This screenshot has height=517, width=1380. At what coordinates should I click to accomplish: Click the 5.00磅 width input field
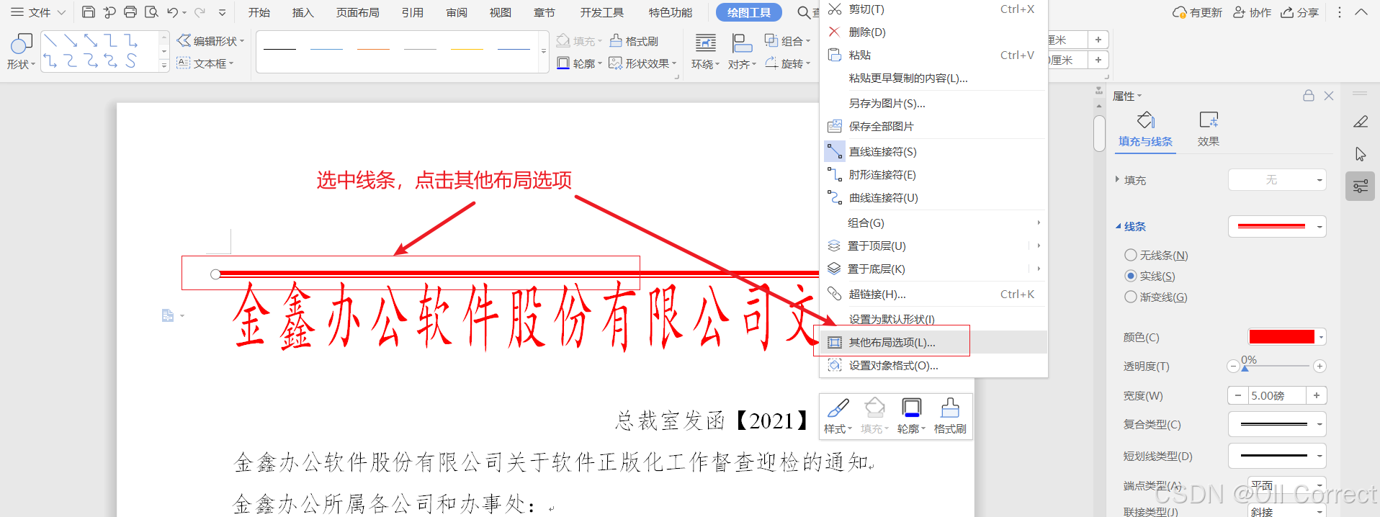tap(1277, 395)
